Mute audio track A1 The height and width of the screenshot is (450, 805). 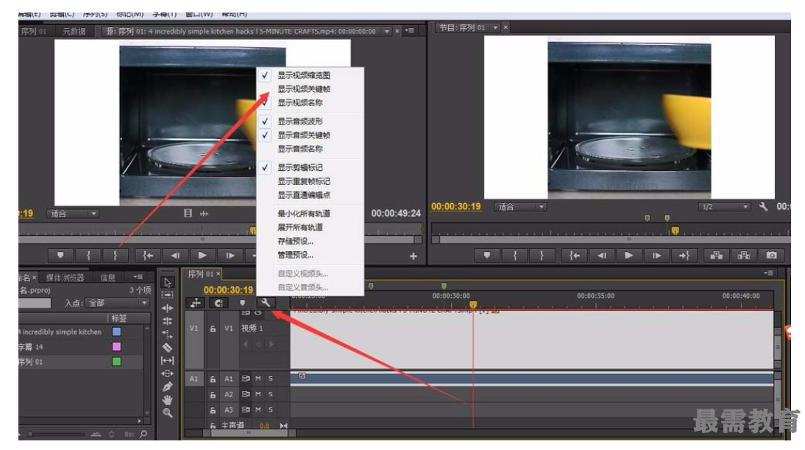(258, 379)
